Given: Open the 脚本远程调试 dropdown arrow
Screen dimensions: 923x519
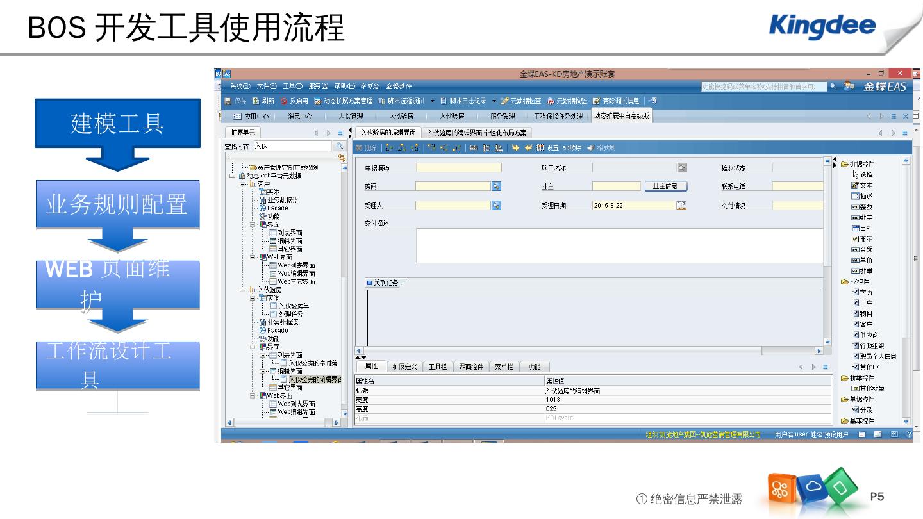Looking at the screenshot, I should point(432,101).
